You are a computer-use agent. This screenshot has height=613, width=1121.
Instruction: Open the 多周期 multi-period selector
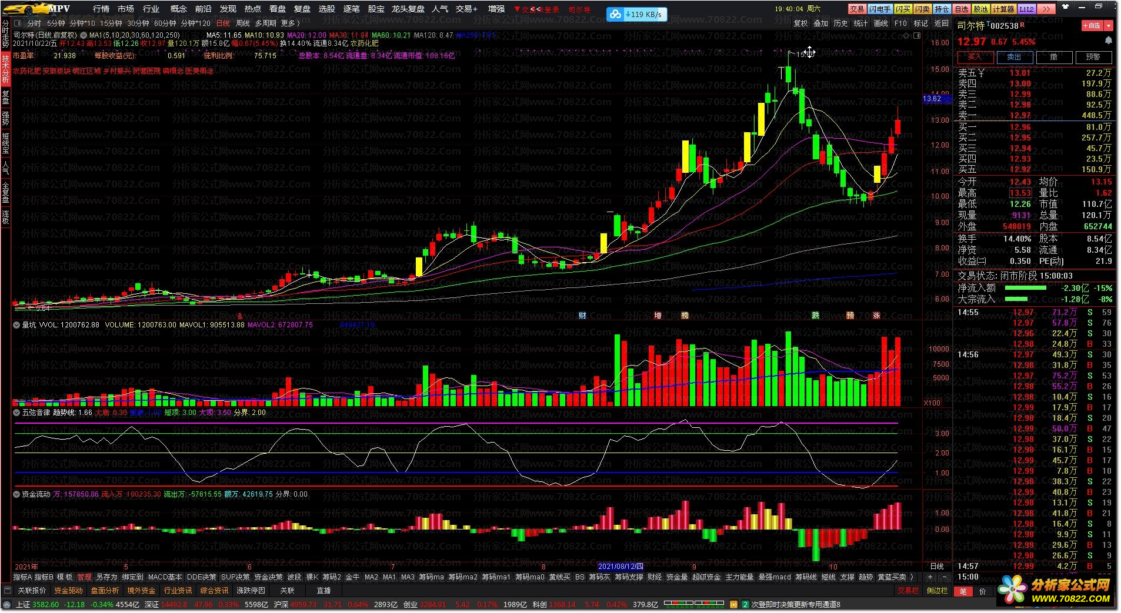pos(265,24)
